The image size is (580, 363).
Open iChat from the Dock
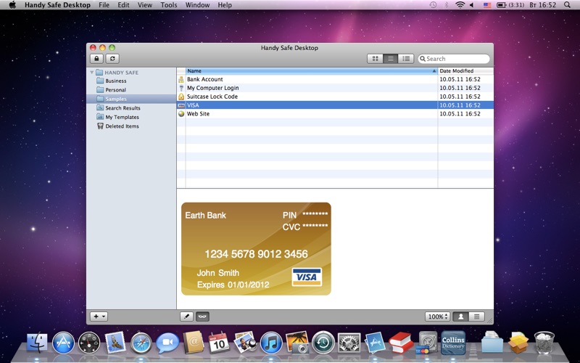click(x=167, y=343)
